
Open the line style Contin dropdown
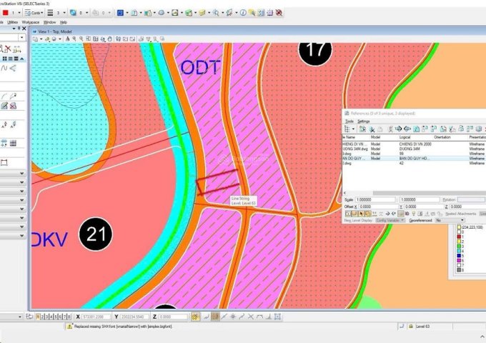tap(41, 13)
